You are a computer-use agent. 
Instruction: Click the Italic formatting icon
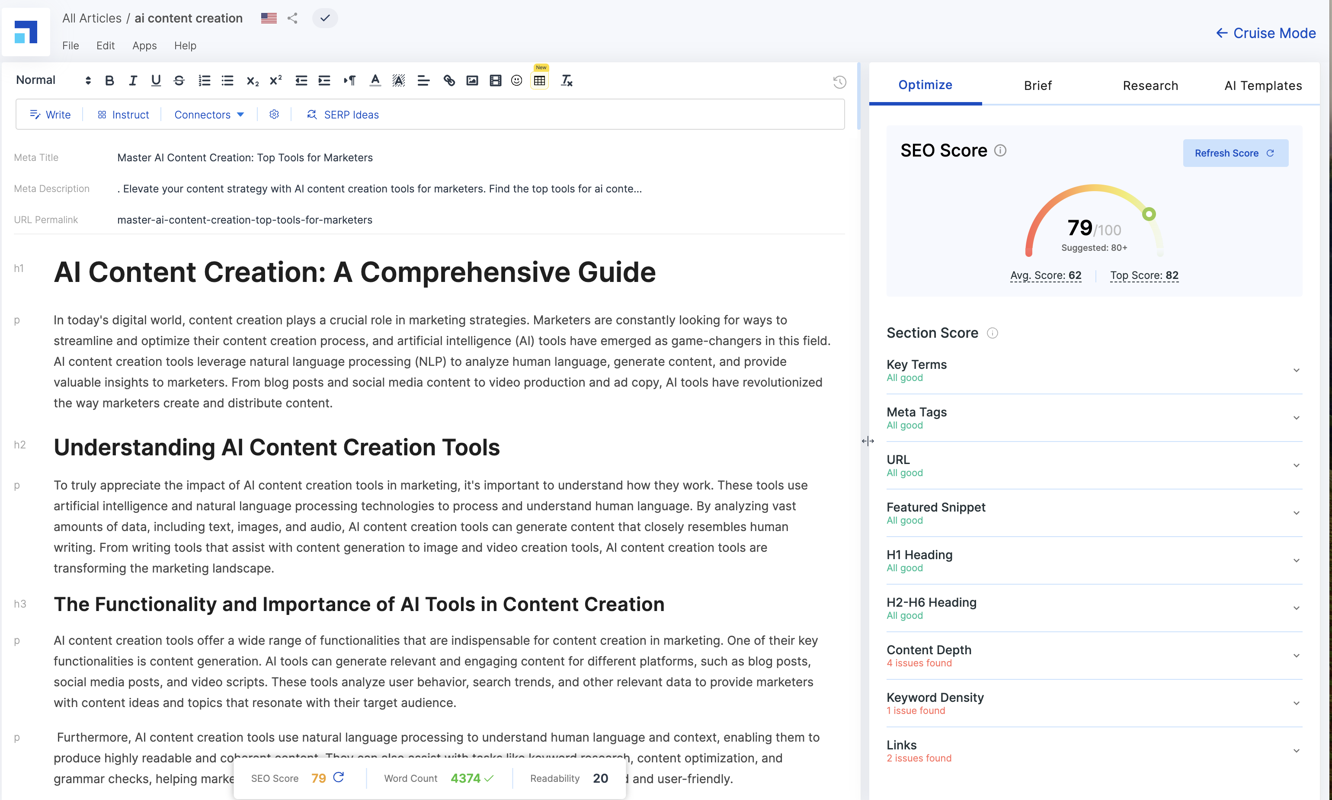coord(132,80)
